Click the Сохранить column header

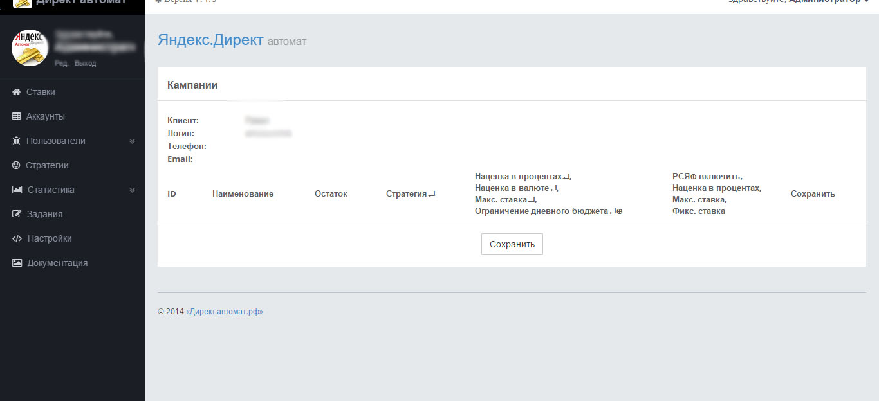click(x=813, y=193)
